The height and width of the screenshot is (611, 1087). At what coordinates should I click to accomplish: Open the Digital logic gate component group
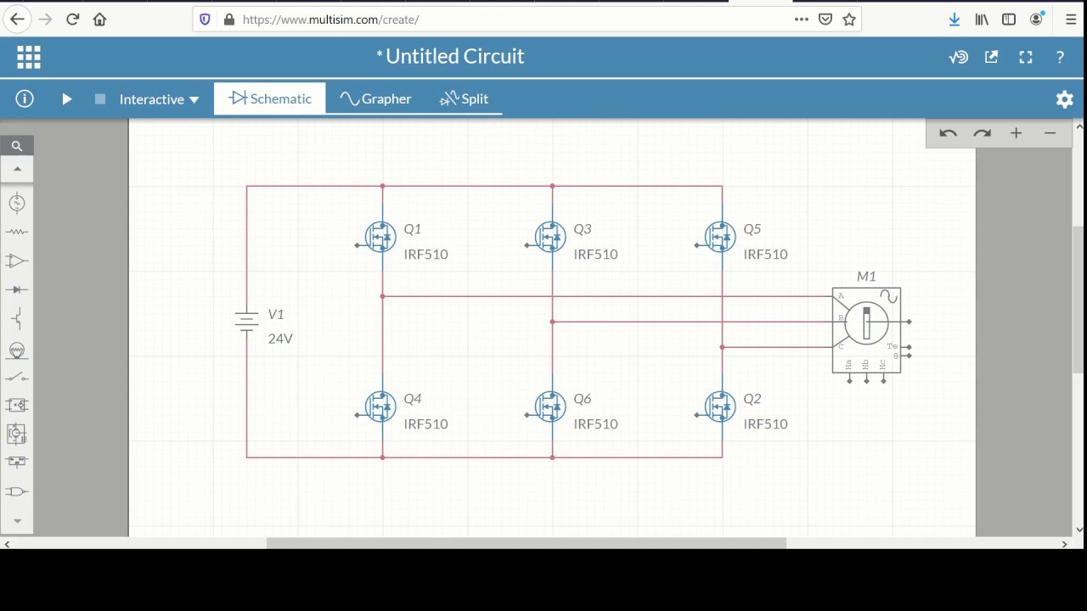17,491
